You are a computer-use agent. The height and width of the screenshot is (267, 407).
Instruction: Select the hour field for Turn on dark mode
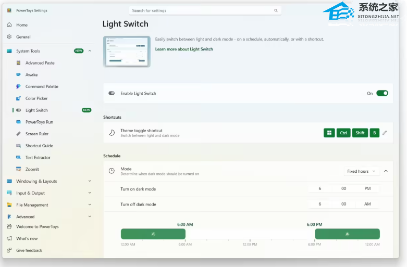320,189
